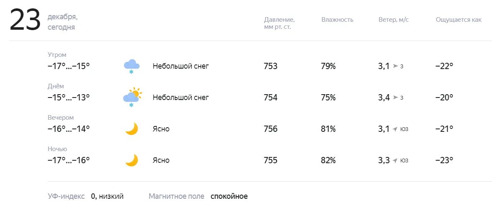Click the 'Днём' temperature range −15°…−13°
The image size is (492, 208).
pos(69,98)
